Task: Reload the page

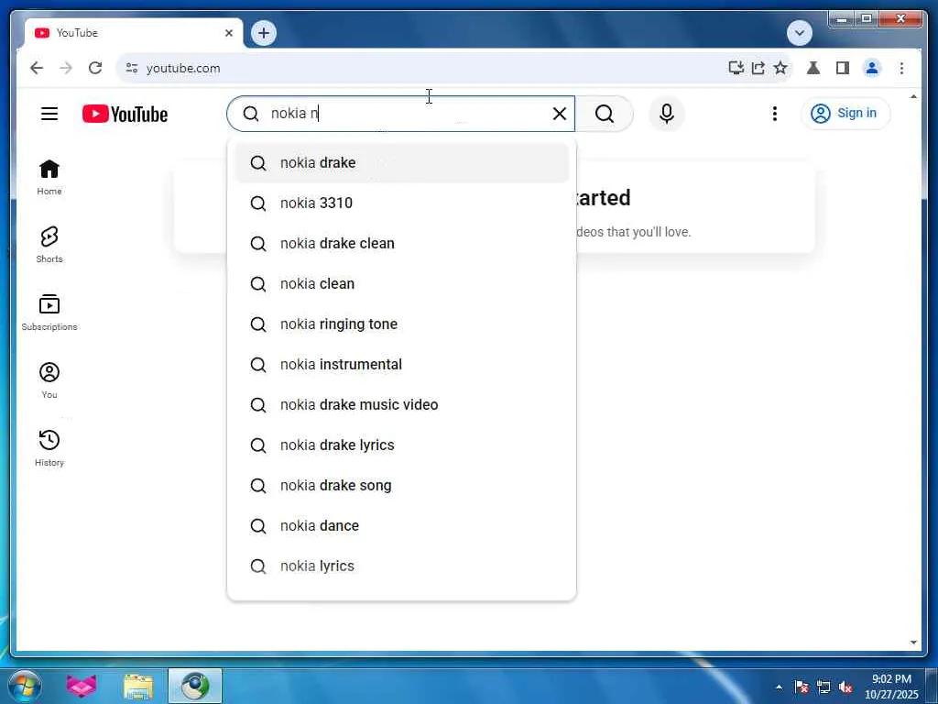Action: 95,68
